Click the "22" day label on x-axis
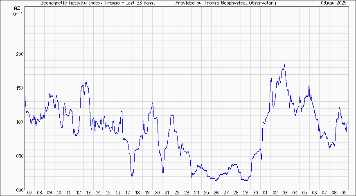Screen dimensions: 356x196 coord(177,193)
